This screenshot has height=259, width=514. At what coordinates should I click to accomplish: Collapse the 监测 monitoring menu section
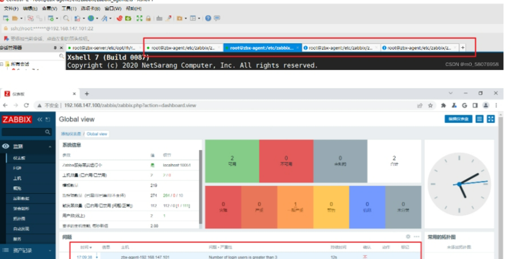point(28,147)
